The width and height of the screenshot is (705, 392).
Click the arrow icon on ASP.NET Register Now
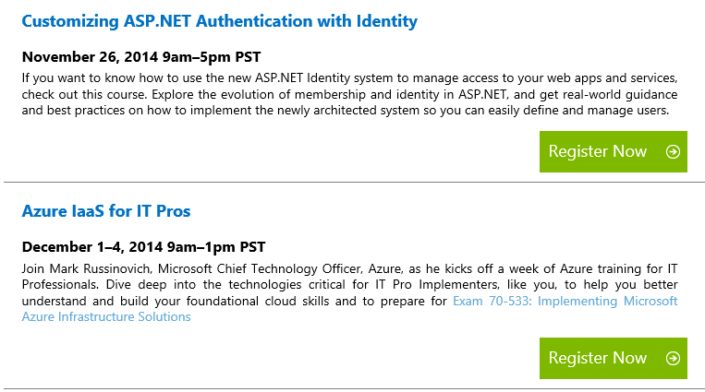[x=673, y=152]
